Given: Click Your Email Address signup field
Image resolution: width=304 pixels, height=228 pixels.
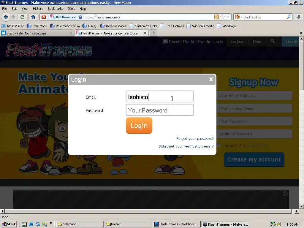Looking at the screenshot, I should (254, 96).
